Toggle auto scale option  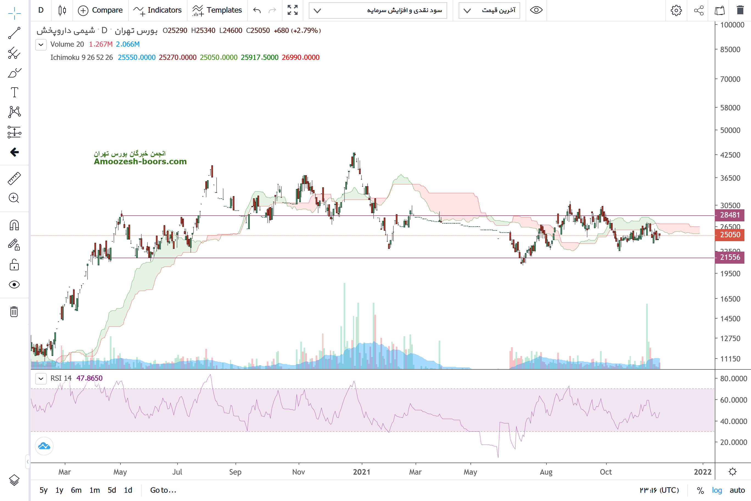point(737,490)
